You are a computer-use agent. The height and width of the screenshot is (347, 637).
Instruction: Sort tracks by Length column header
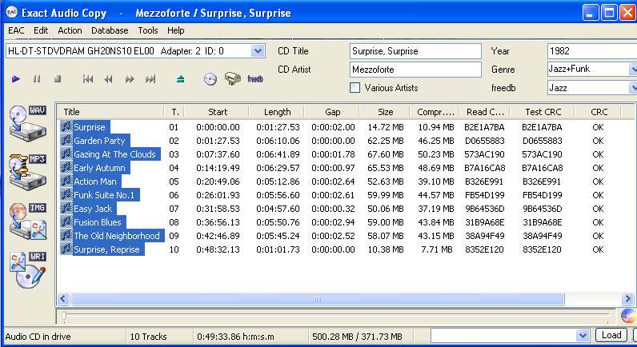coord(277,112)
